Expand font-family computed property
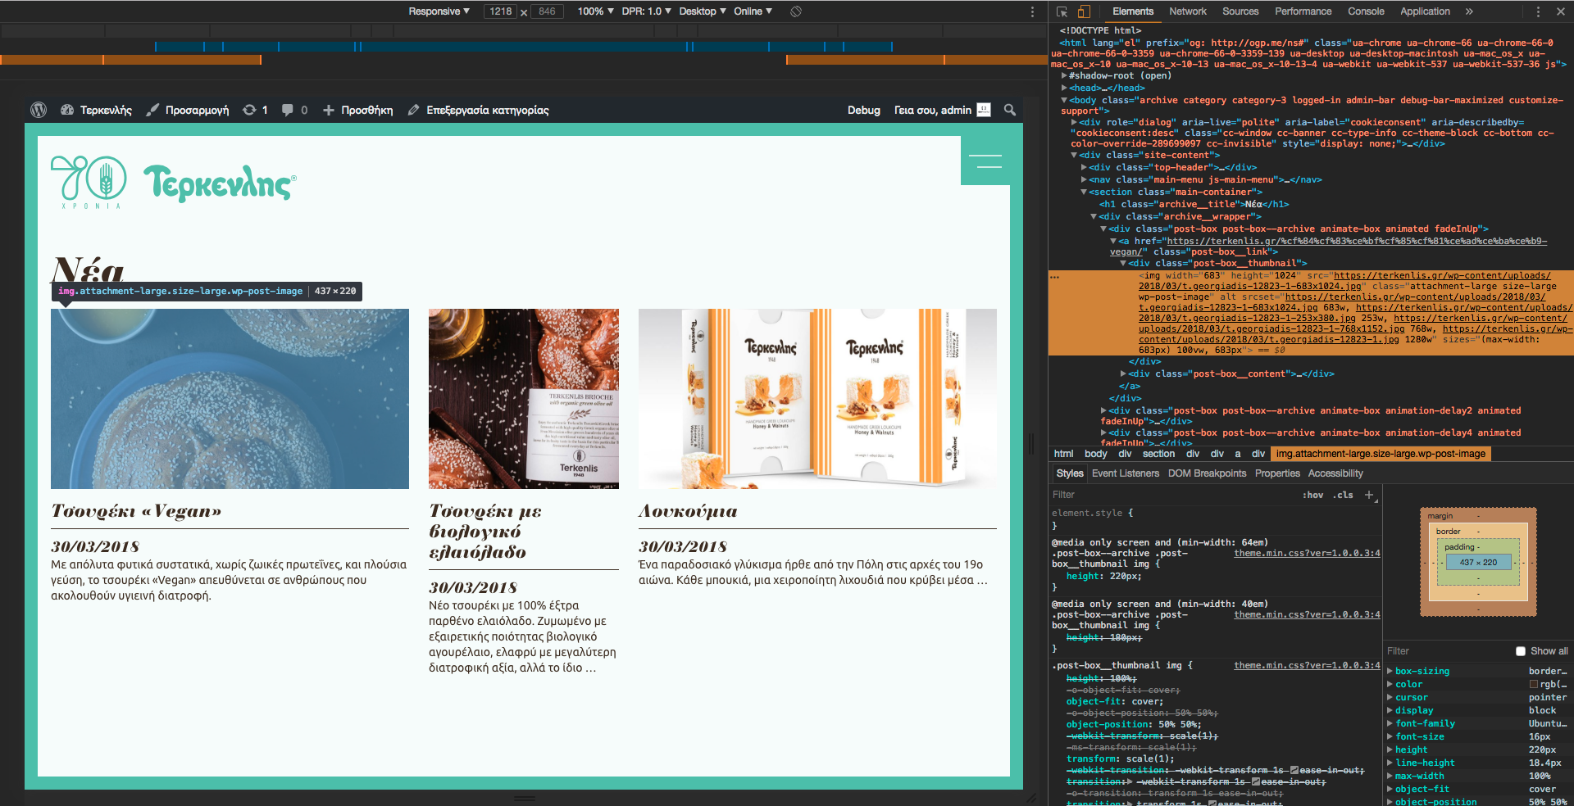1574x806 pixels. 1390,723
